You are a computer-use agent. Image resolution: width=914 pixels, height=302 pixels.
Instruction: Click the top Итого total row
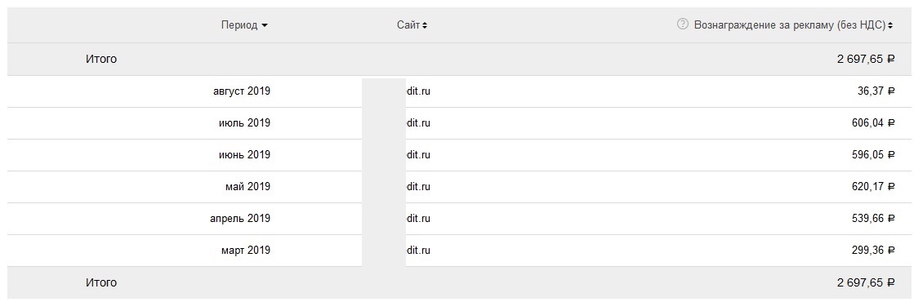[x=459, y=59]
